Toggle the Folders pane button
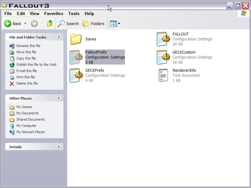The image size is (251, 188). tap(93, 24)
